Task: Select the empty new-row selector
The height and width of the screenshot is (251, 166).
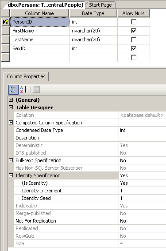Action: point(5,57)
